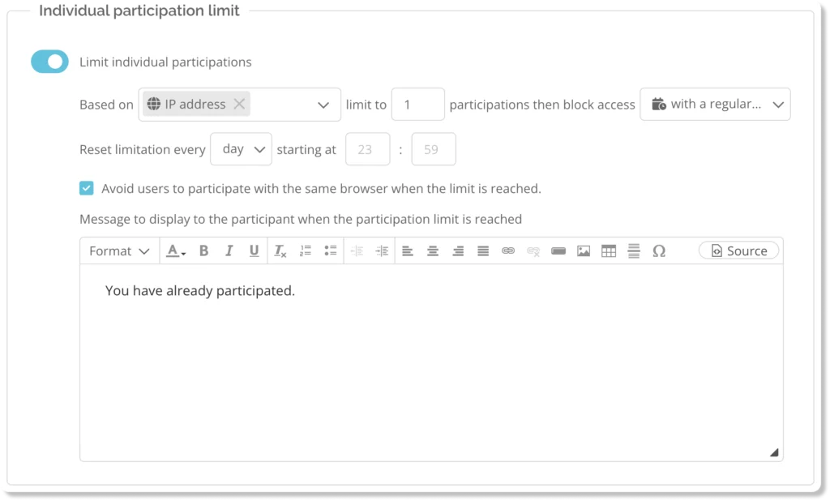Underline the selected text
The image size is (830, 501).
coord(255,251)
